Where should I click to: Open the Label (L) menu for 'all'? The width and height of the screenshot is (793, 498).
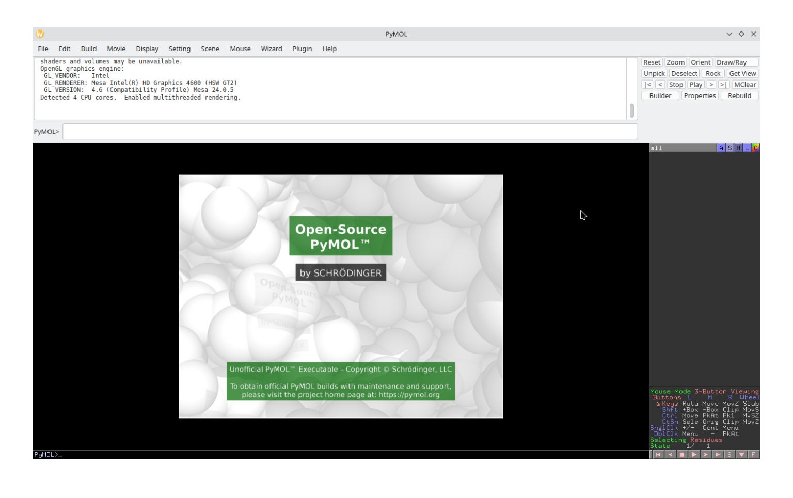click(x=747, y=148)
